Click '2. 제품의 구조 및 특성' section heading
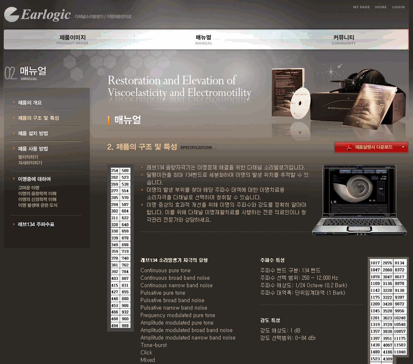 tap(142, 147)
